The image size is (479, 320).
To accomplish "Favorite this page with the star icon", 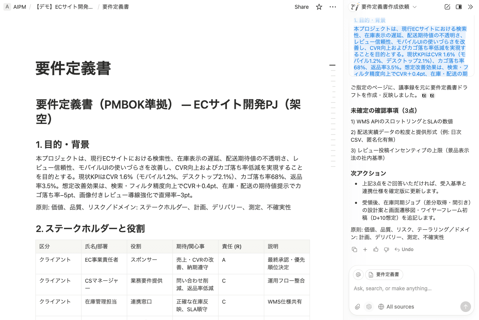I will [x=319, y=7].
